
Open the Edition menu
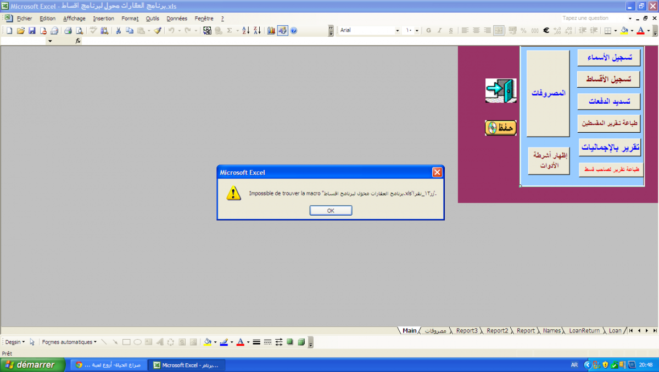[47, 18]
